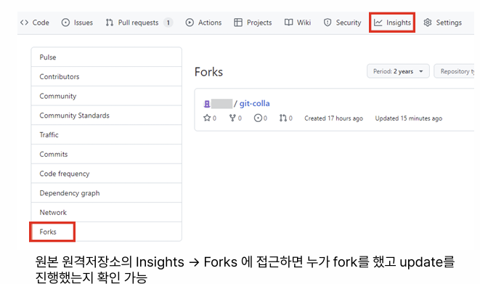Open the Projects tab

coord(253,23)
